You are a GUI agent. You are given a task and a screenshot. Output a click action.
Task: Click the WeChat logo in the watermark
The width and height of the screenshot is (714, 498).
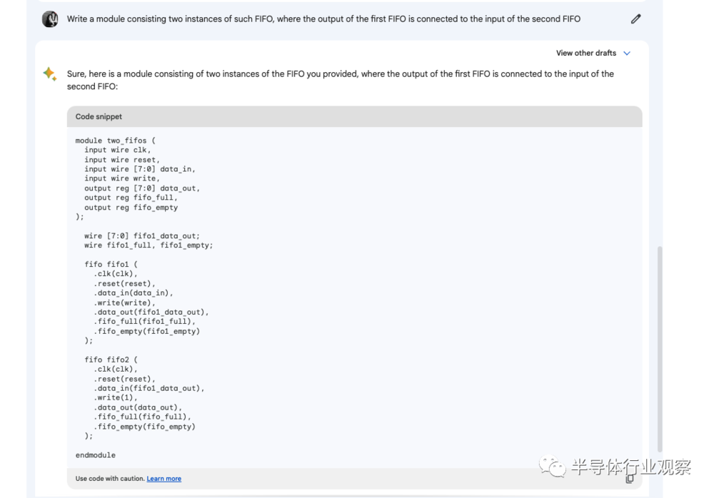click(x=552, y=467)
